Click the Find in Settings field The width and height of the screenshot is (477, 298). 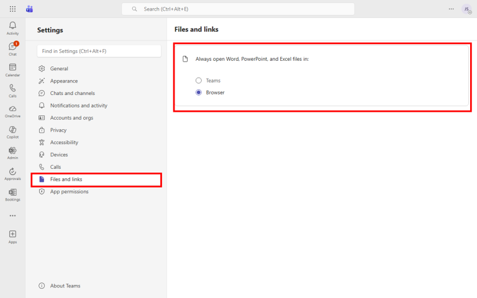(x=99, y=51)
